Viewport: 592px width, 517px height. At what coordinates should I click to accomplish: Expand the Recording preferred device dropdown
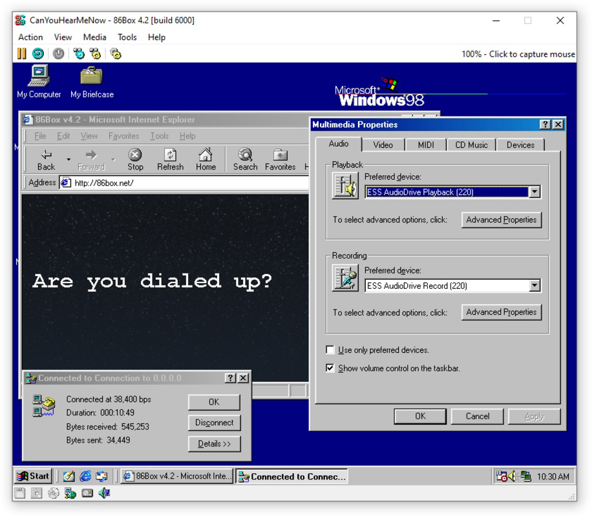pyautogui.click(x=534, y=286)
